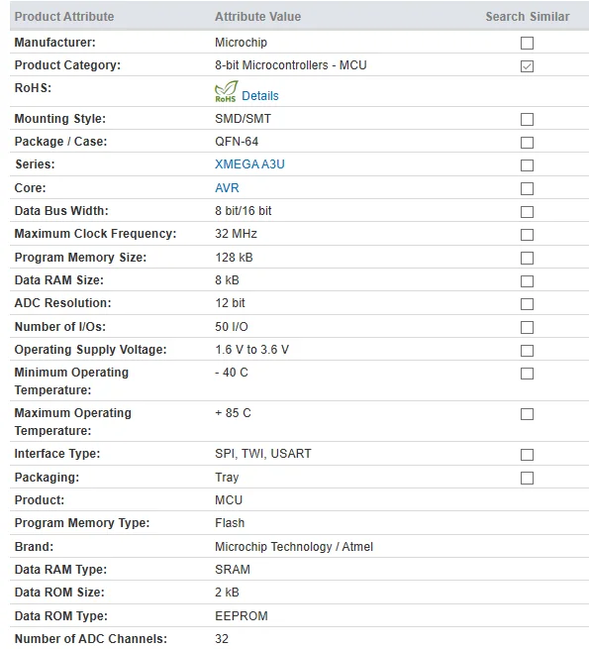Click the RoHS green leaf icon
The height and width of the screenshot is (649, 589).
pos(226,91)
